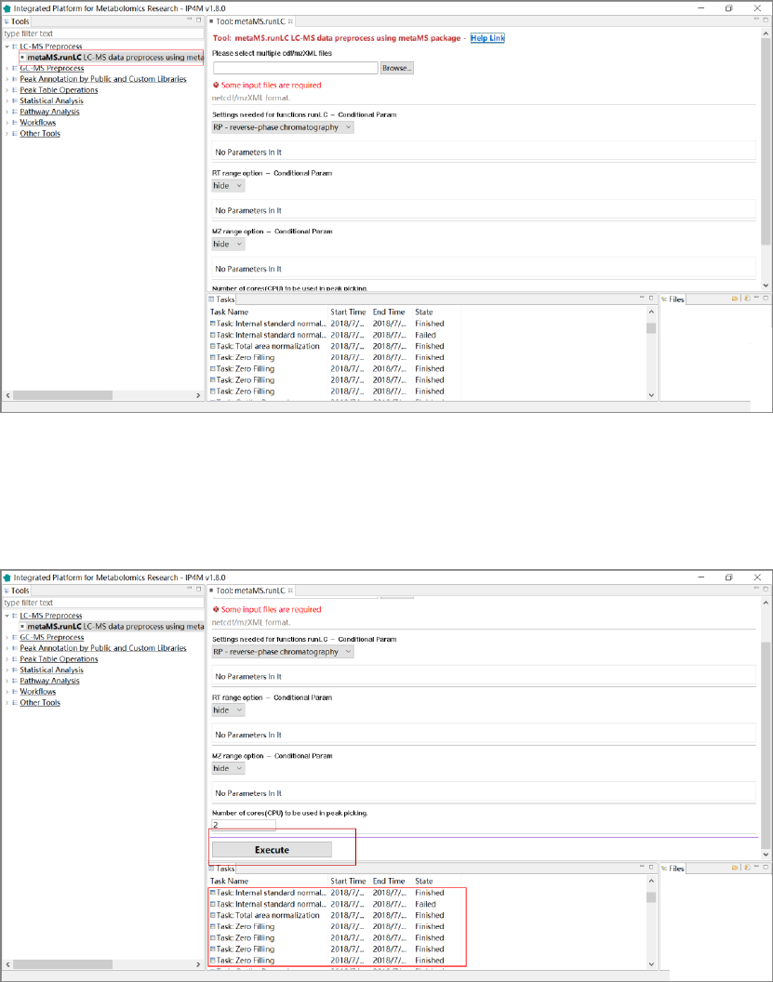Select the Tool: metaMS.runLC tab in bottom window

(250, 591)
